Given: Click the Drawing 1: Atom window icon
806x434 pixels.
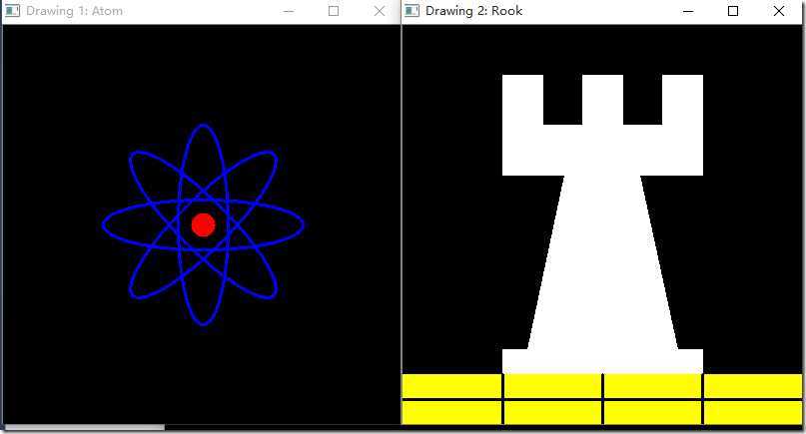Looking at the screenshot, I should (12, 11).
